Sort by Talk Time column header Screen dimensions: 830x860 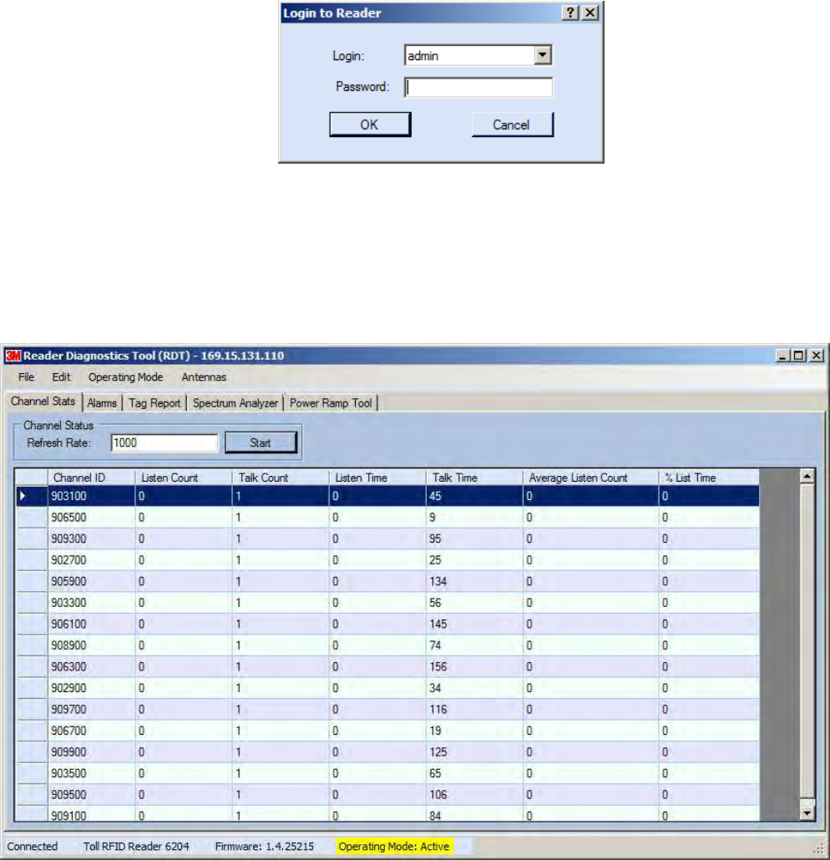pos(474,478)
